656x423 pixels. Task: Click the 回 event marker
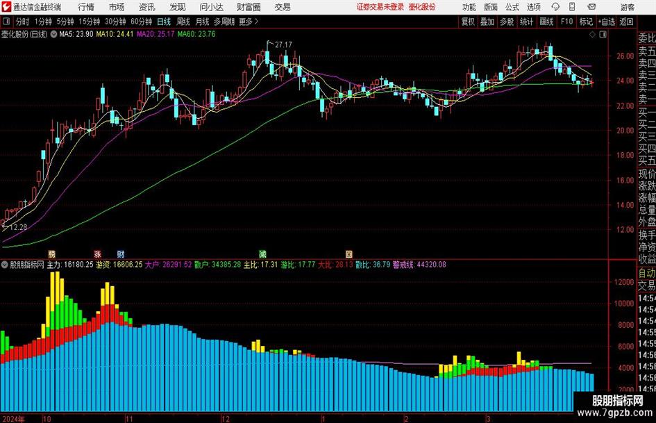point(349,254)
